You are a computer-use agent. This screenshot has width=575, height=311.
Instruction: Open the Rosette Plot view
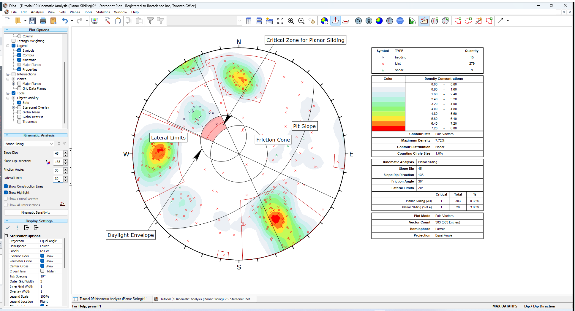point(412,21)
